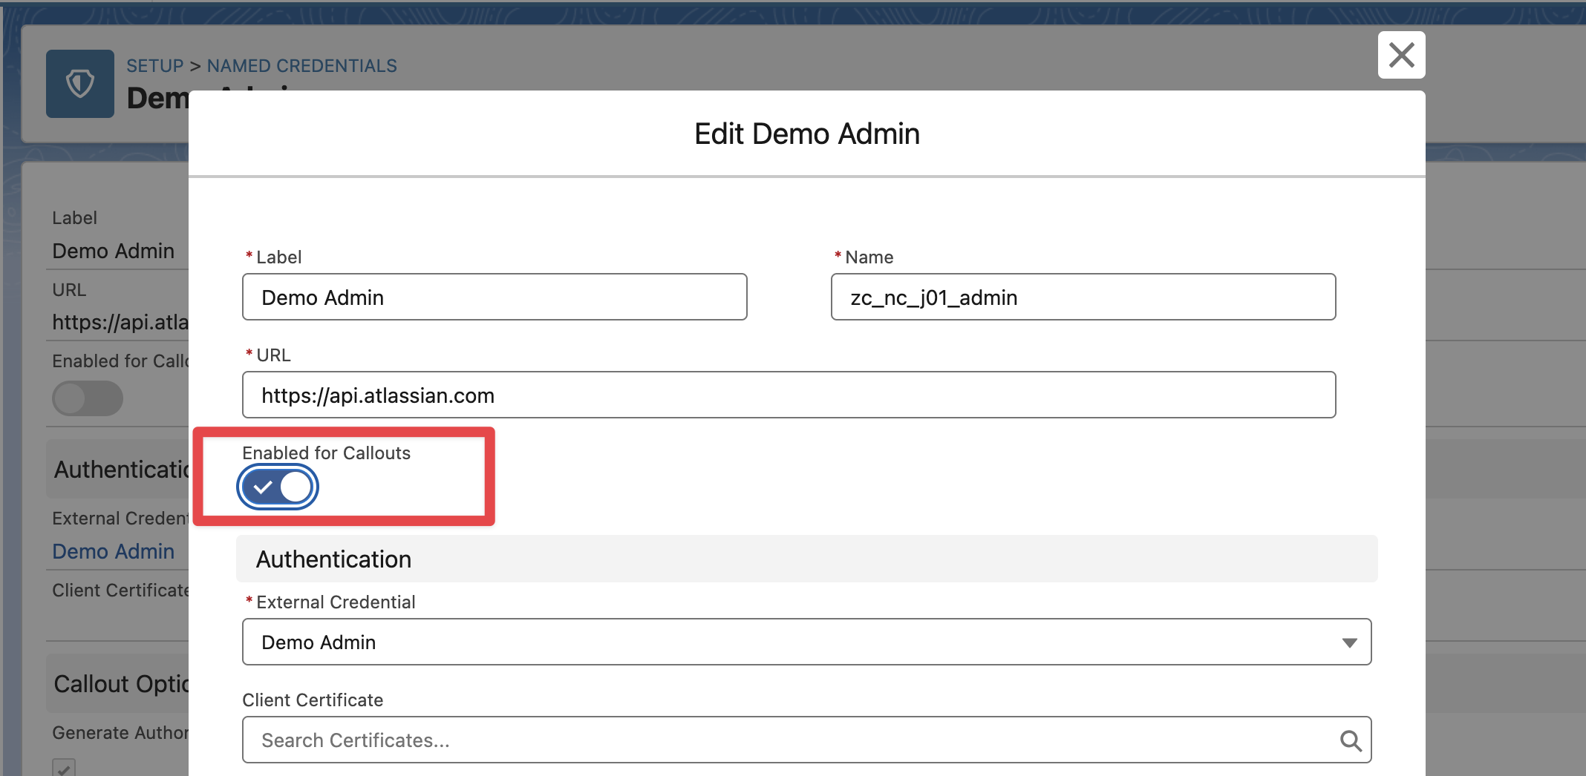Disable Enabled for Callouts toggle in dialog
The width and height of the screenshot is (1586, 776).
tap(278, 487)
